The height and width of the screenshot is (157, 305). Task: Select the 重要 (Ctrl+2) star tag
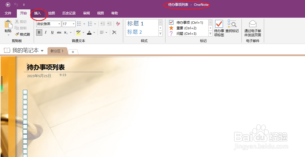[x=183, y=28]
